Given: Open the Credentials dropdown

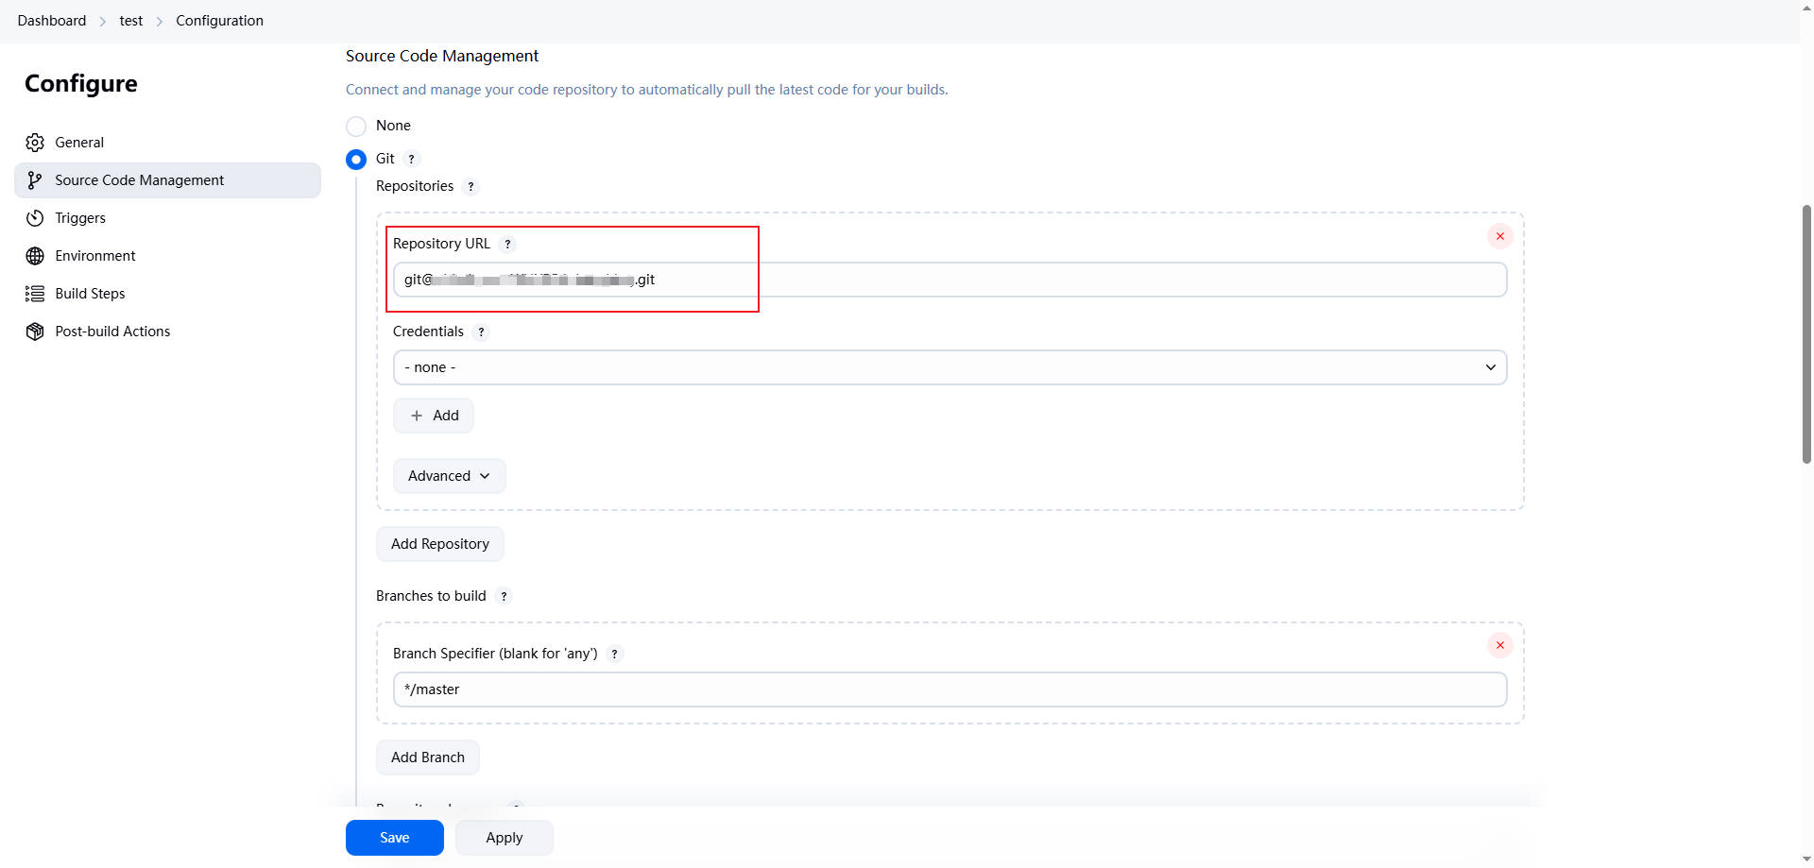Looking at the screenshot, I should [x=949, y=367].
